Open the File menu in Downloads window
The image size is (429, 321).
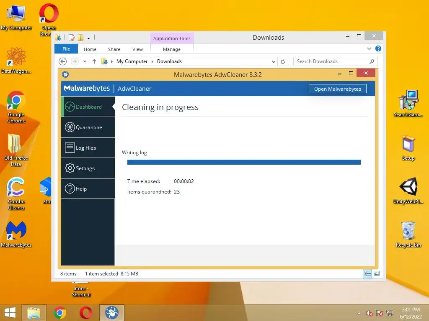click(x=66, y=49)
